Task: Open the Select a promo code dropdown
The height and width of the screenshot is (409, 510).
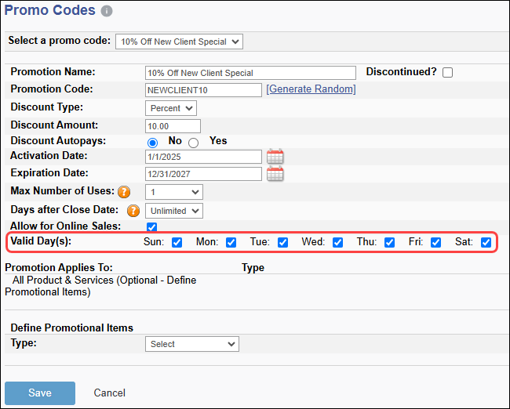Action: [x=179, y=42]
